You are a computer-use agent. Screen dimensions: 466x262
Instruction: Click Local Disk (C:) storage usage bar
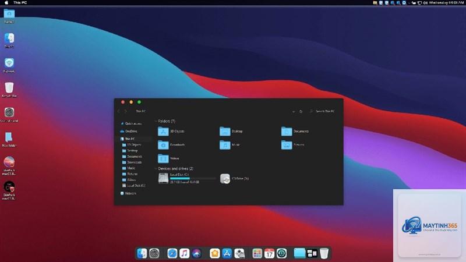click(x=193, y=178)
